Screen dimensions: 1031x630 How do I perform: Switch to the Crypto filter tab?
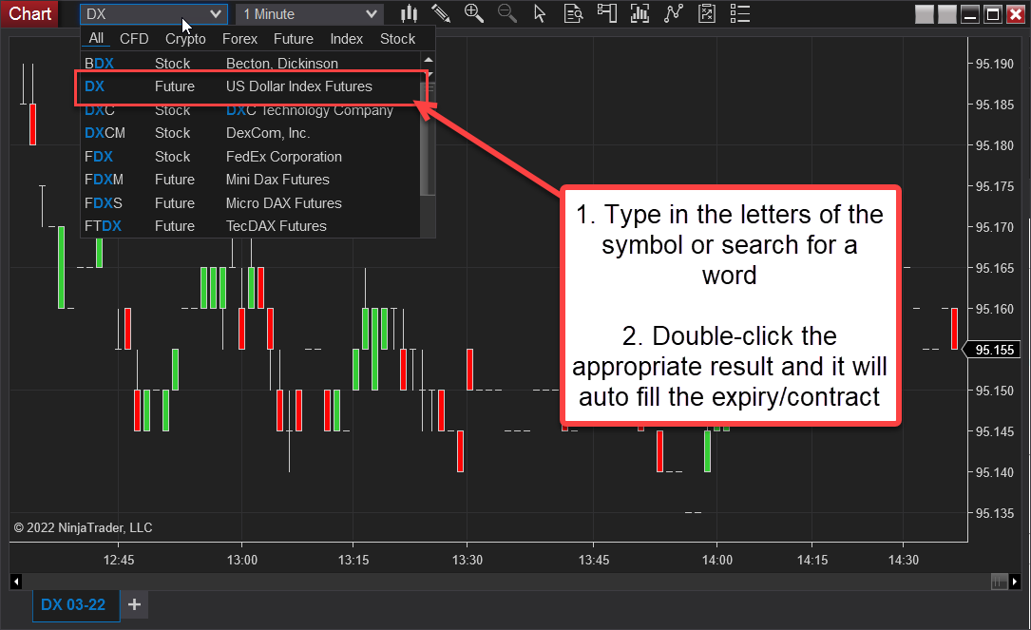(184, 39)
